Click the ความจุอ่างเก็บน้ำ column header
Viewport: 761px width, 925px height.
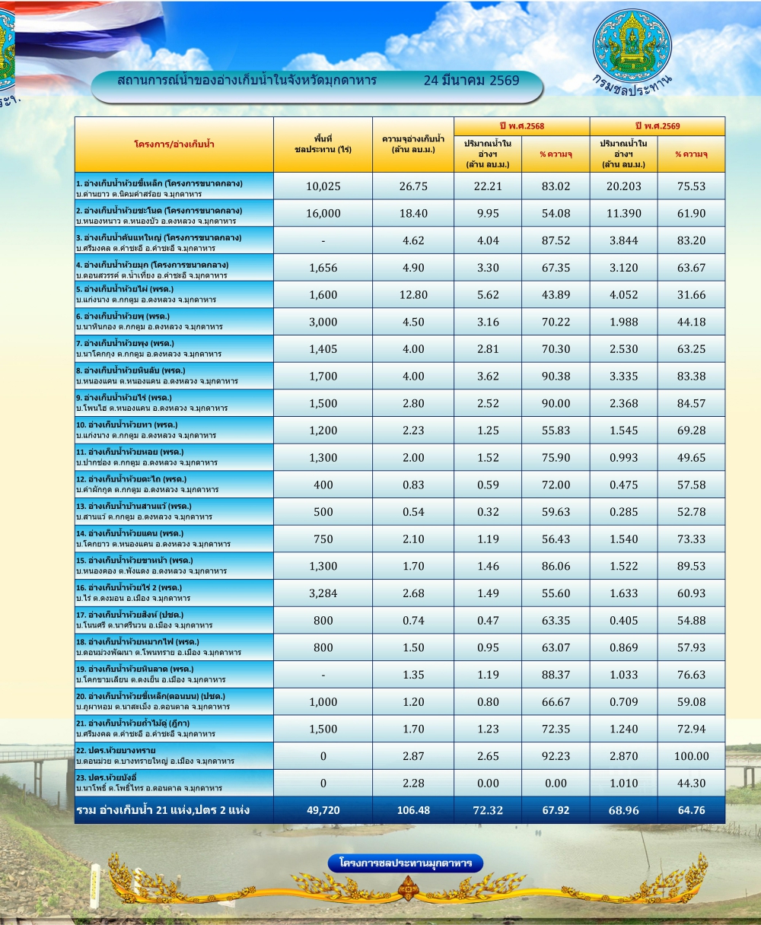point(412,145)
